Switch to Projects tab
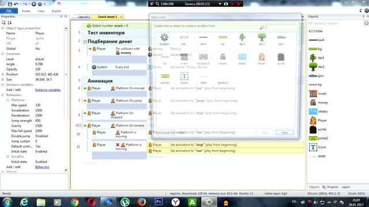Screen dimensions: 369x207 coord(330,187)
